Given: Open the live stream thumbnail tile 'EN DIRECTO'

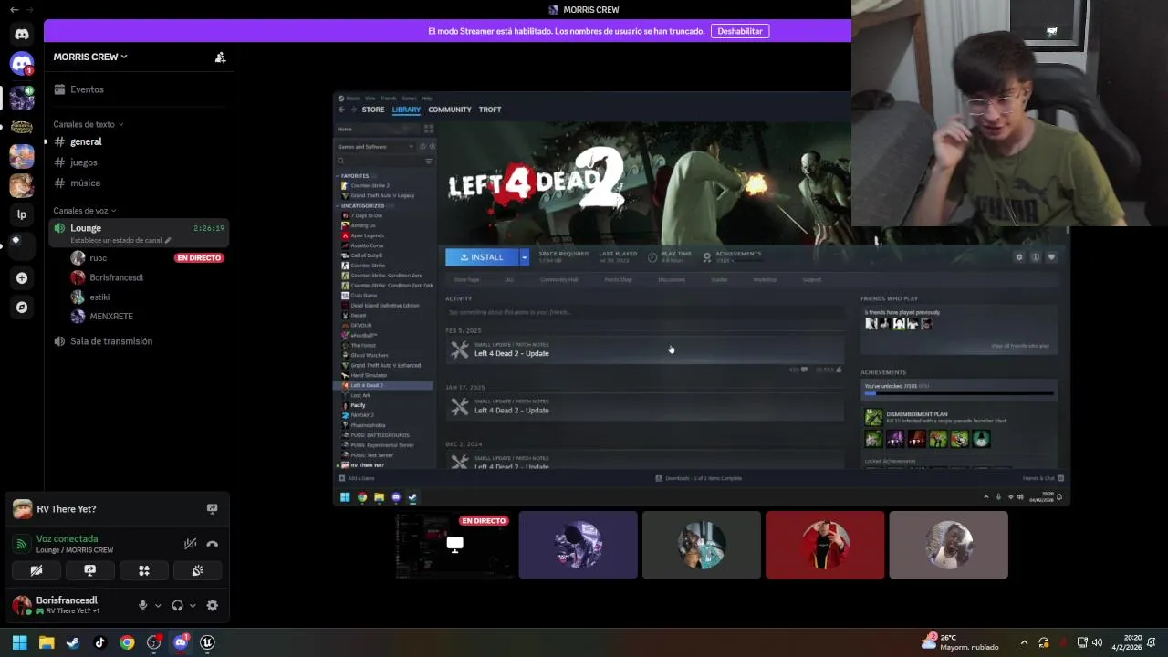Looking at the screenshot, I should (x=454, y=545).
